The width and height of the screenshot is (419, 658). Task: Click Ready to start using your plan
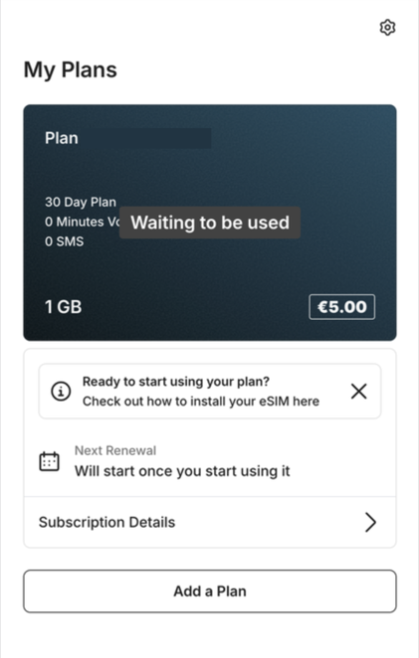click(x=176, y=382)
